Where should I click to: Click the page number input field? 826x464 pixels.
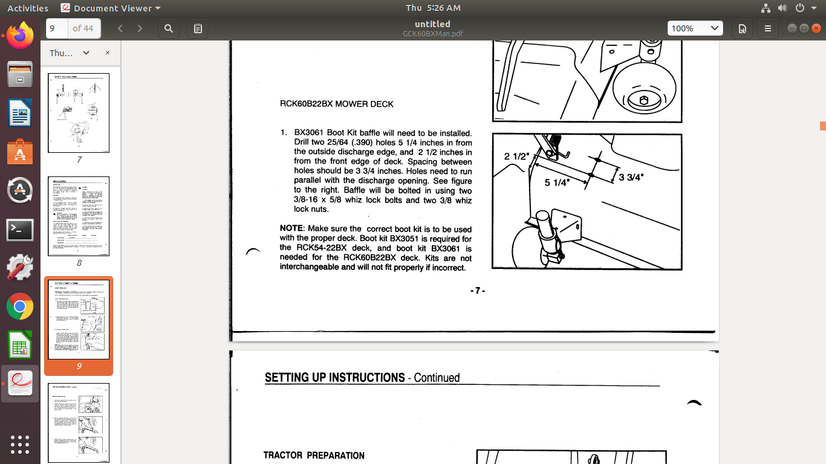tap(57, 28)
